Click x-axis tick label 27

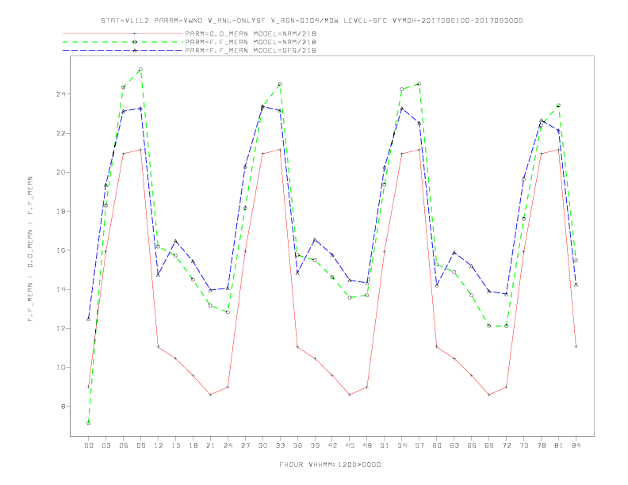point(245,445)
